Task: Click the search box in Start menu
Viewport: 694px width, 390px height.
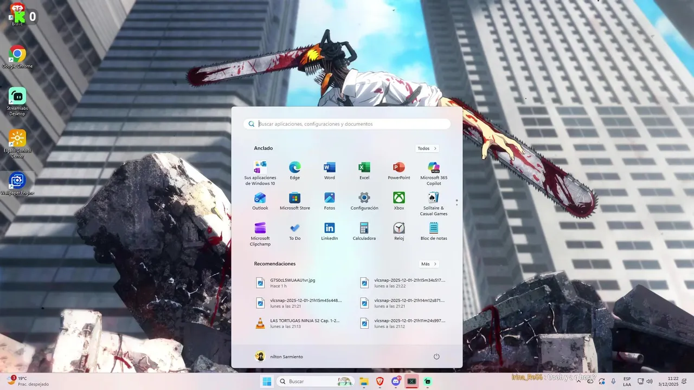Action: point(347,124)
